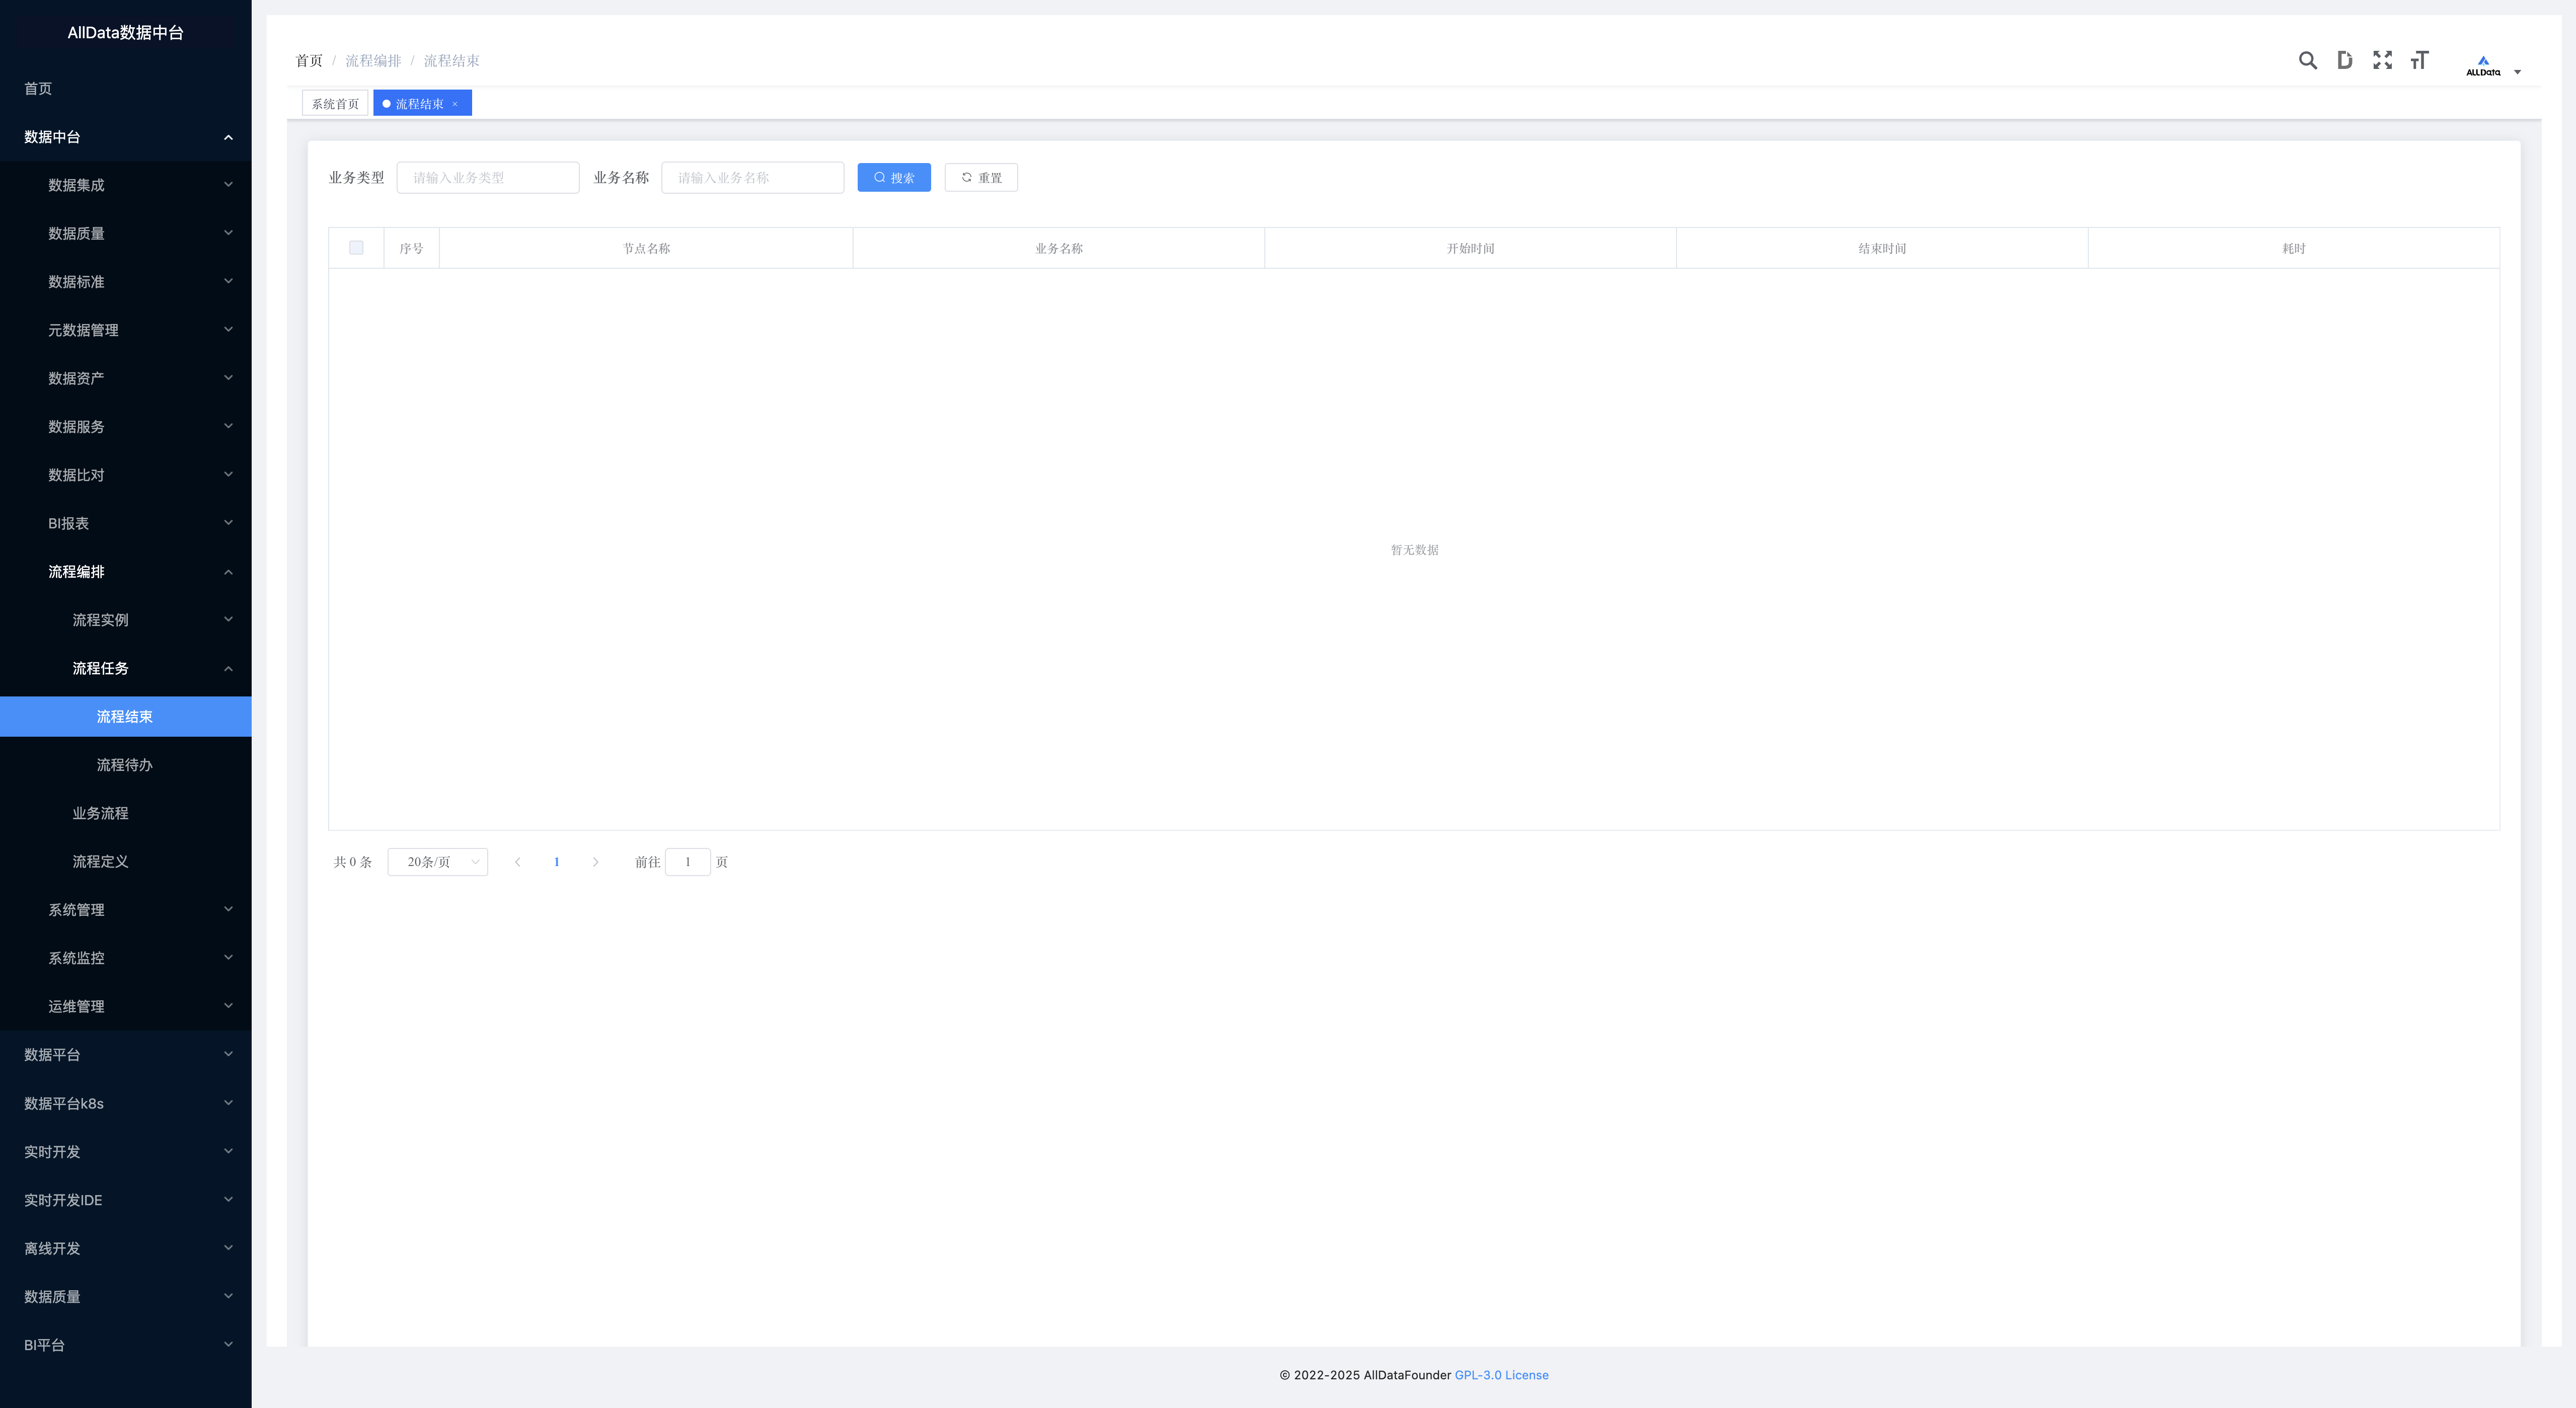The width and height of the screenshot is (2576, 1408).
Task: Click the 搜索 button
Action: click(894, 177)
